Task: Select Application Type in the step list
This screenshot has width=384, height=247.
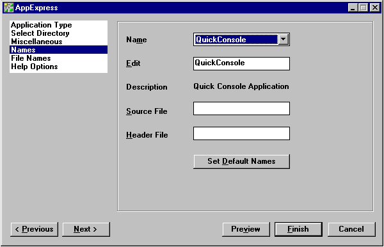Action: point(58,25)
